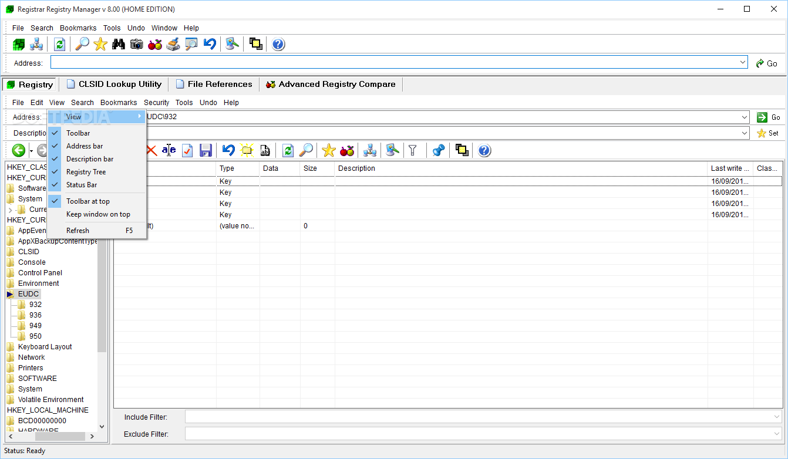Image resolution: width=788 pixels, height=459 pixels.
Task: Sort the list by the Type column
Action: click(x=238, y=168)
